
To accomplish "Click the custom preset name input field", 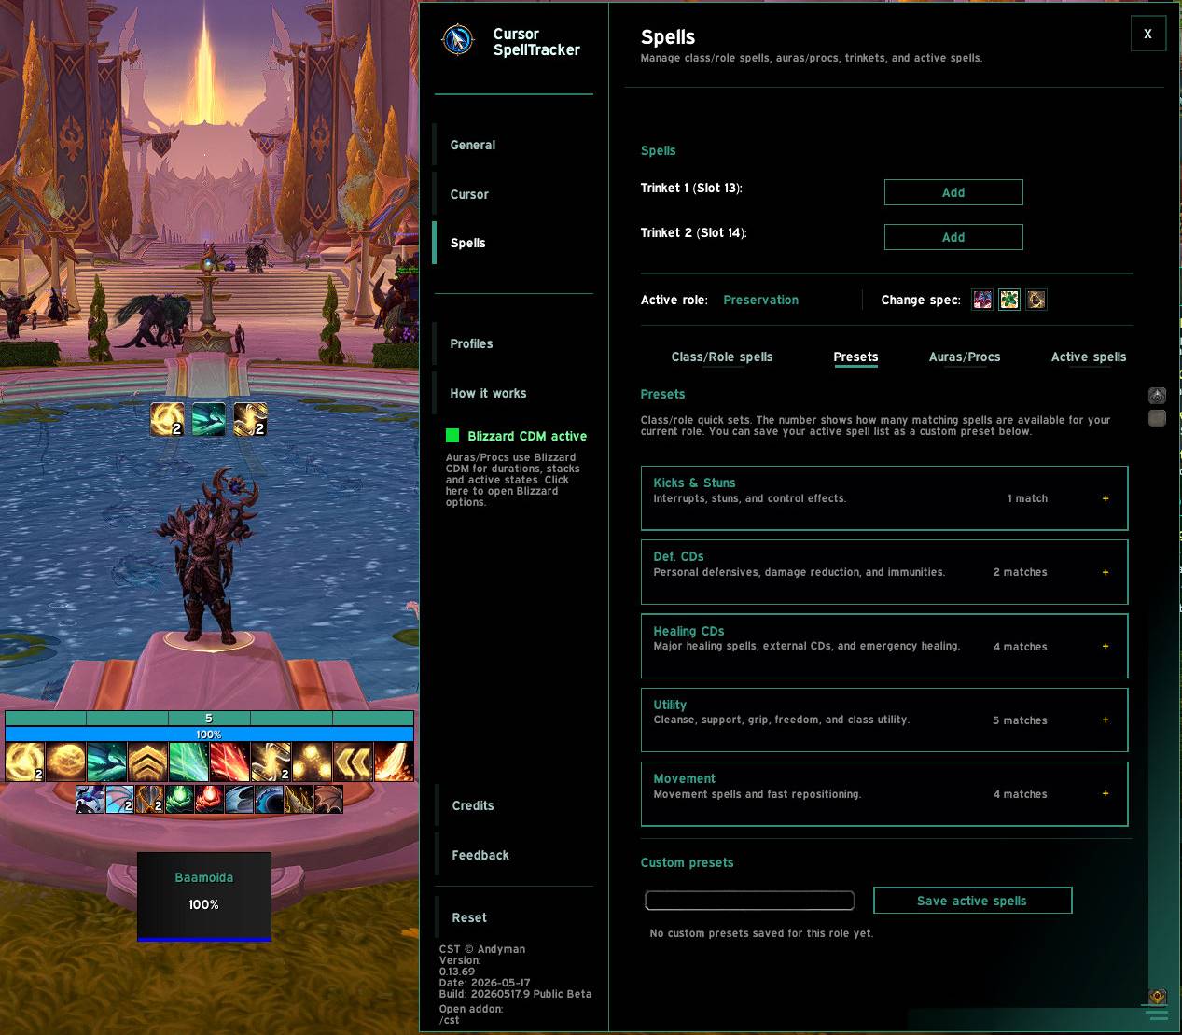I will [x=749, y=901].
